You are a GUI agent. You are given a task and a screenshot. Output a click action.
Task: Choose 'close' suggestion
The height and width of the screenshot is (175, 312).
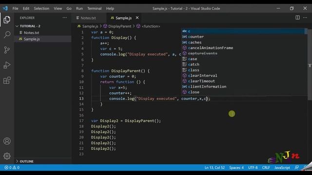coord(243,92)
